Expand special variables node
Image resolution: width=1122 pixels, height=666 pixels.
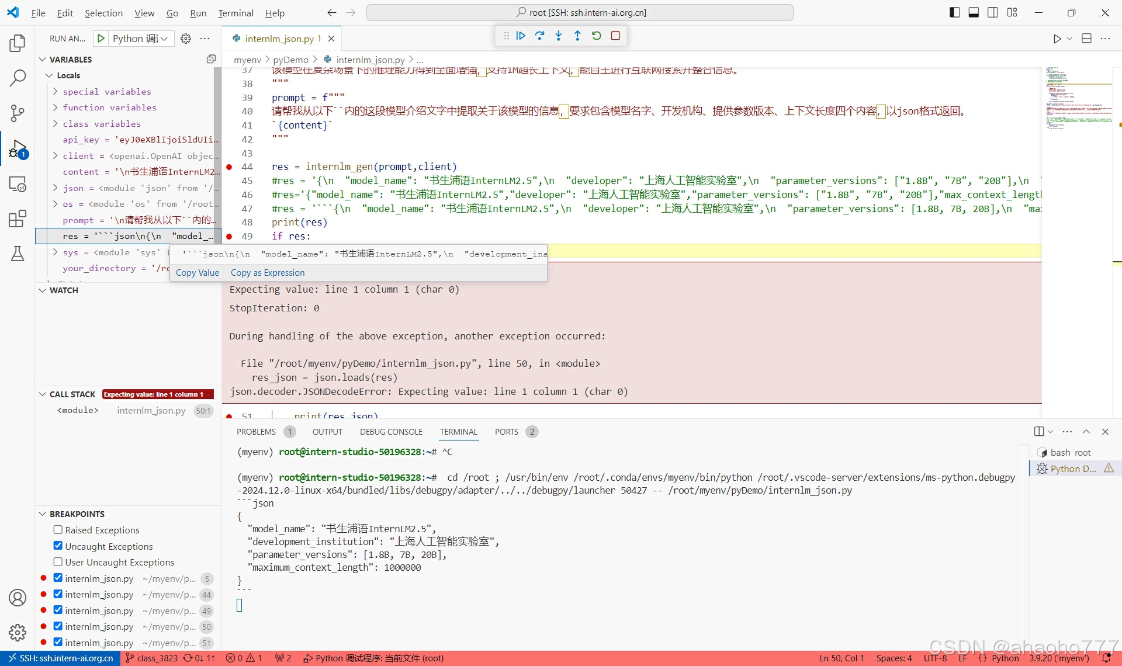(56, 91)
